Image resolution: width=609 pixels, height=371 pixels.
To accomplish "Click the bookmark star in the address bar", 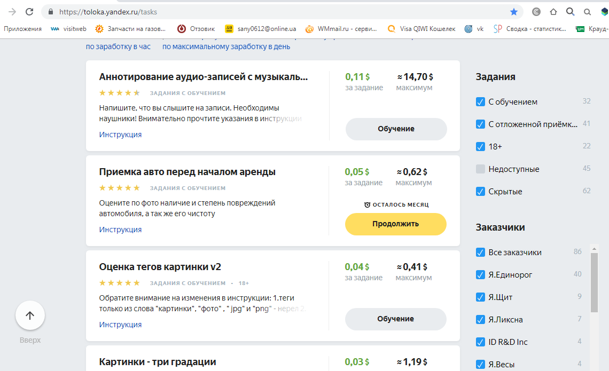I will point(514,12).
